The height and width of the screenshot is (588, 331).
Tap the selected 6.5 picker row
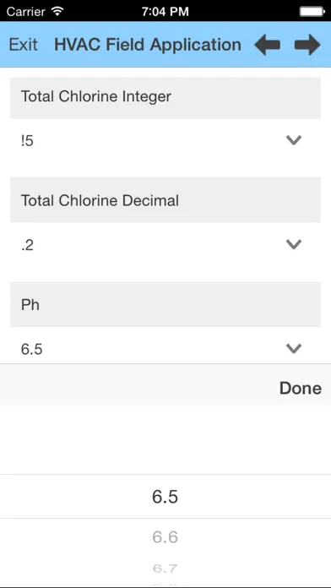(x=165, y=497)
